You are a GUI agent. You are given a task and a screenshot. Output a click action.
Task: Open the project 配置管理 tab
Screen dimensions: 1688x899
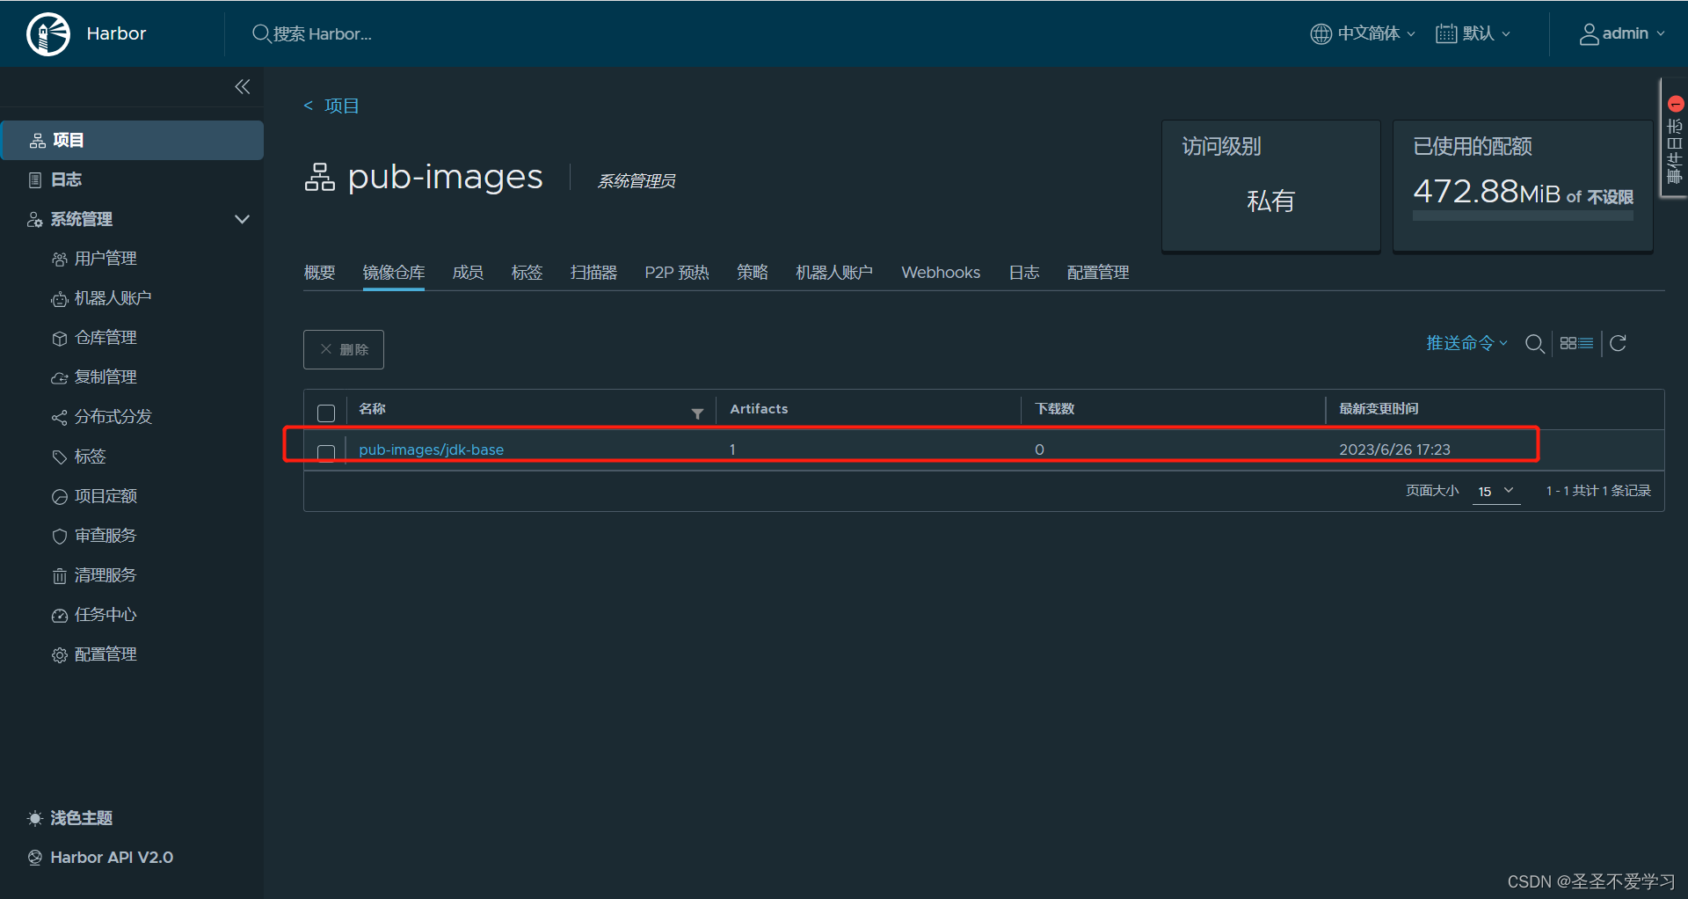coord(1098,273)
